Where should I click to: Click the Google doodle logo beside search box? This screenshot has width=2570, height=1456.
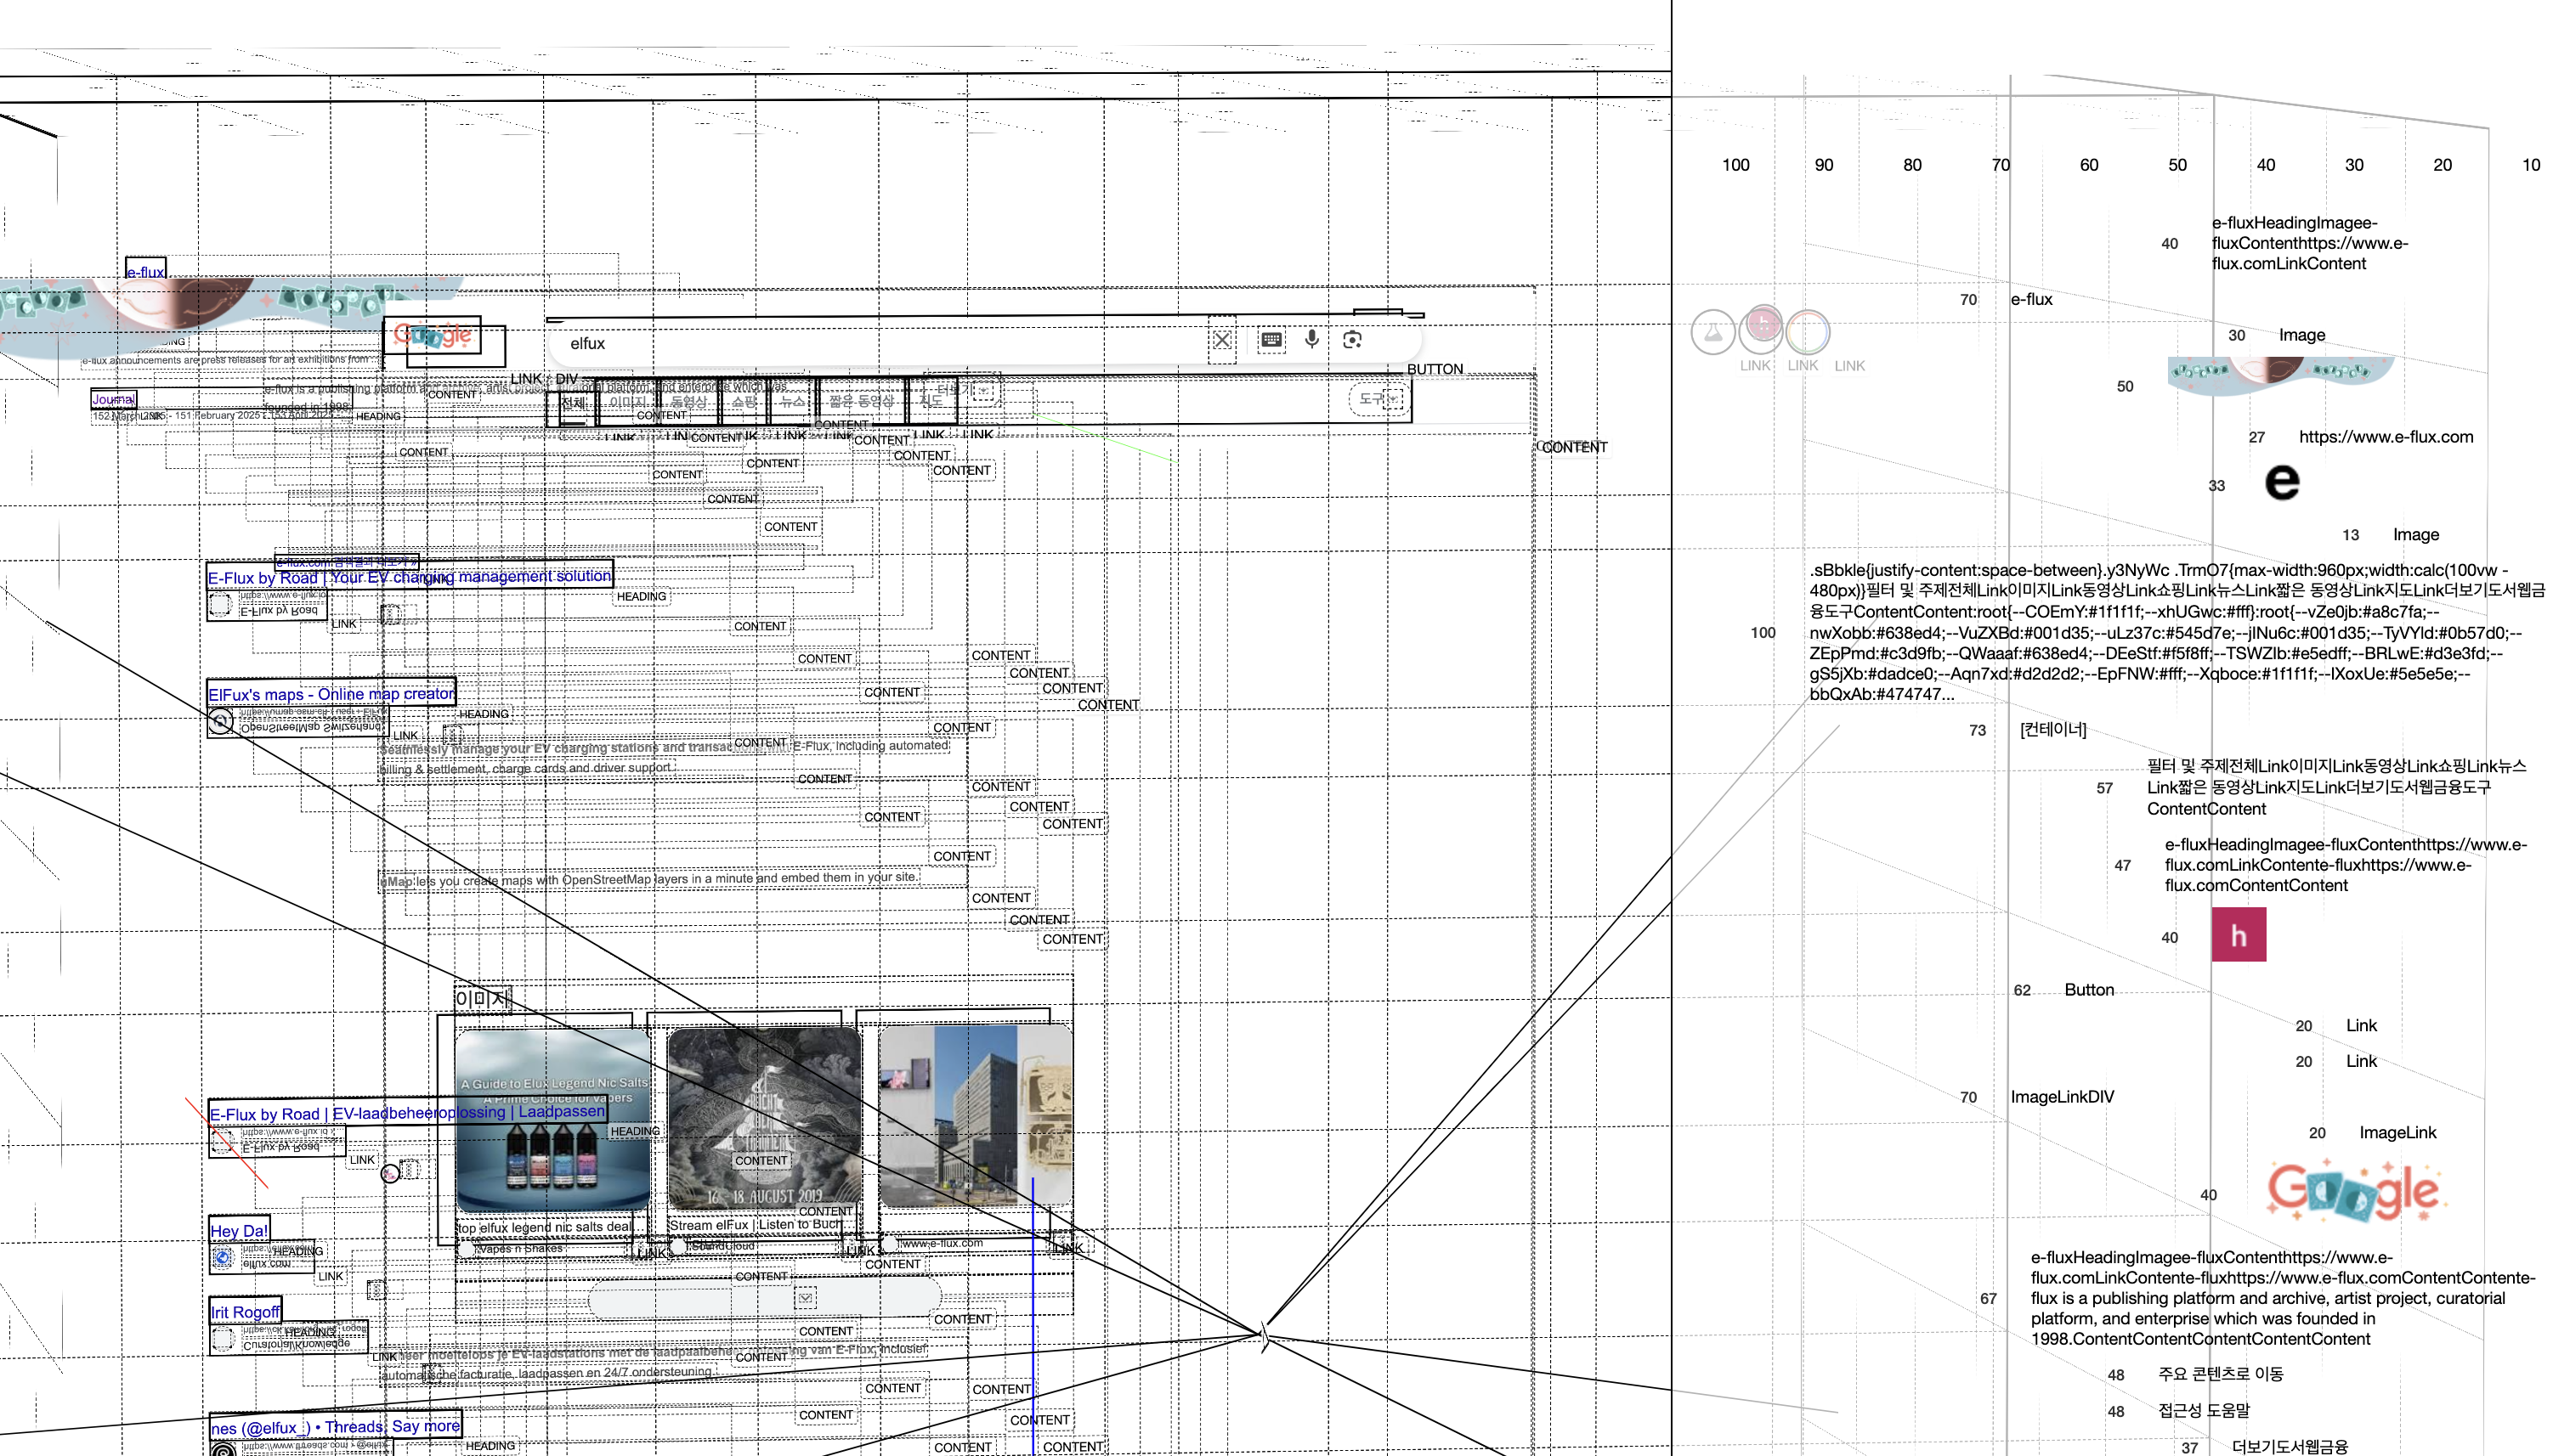click(433, 335)
